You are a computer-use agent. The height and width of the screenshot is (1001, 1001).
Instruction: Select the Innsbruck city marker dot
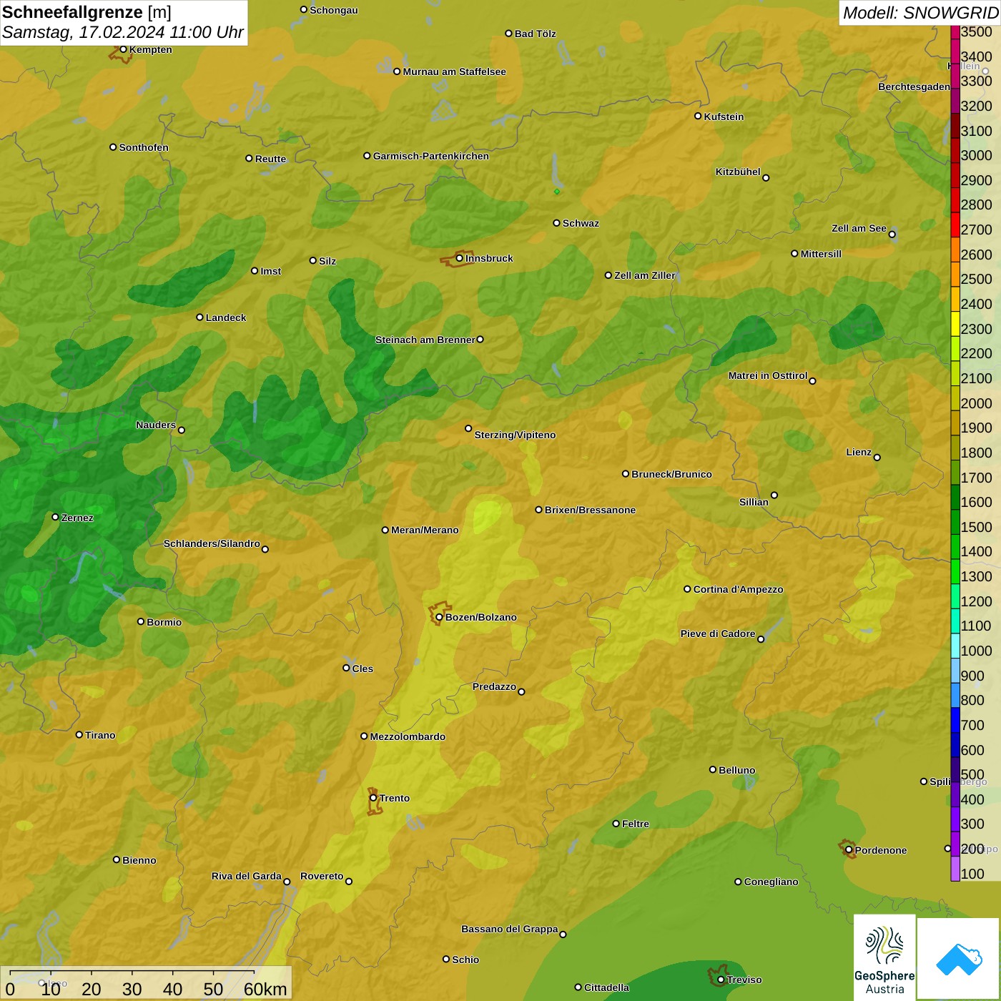tap(460, 258)
